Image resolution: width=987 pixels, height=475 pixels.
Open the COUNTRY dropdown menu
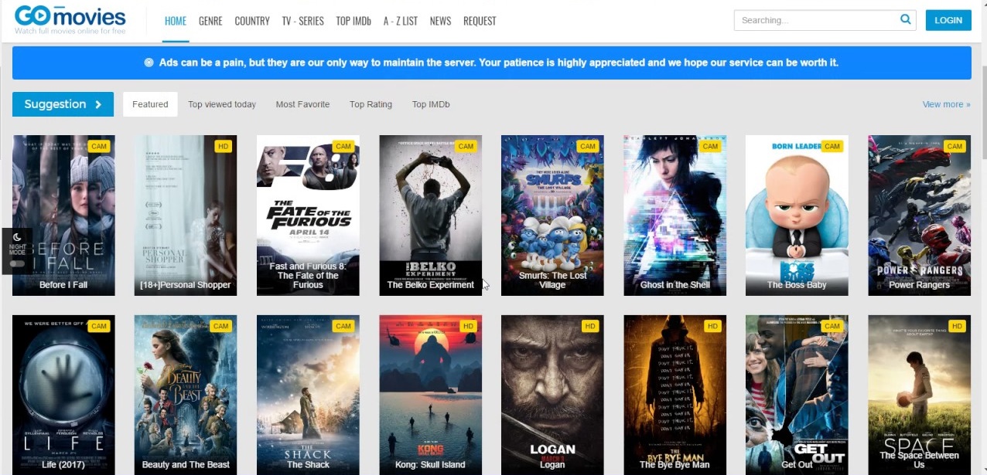(x=251, y=21)
